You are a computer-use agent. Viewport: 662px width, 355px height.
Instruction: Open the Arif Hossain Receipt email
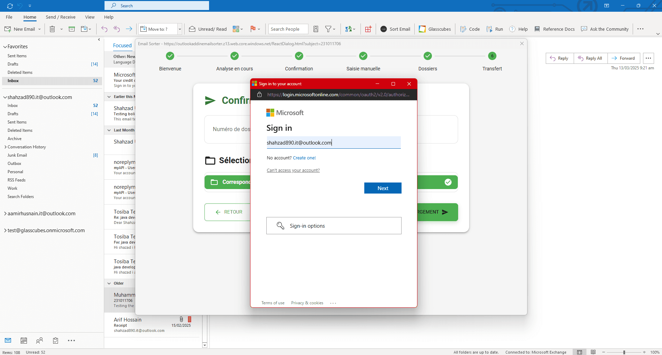pos(152,325)
